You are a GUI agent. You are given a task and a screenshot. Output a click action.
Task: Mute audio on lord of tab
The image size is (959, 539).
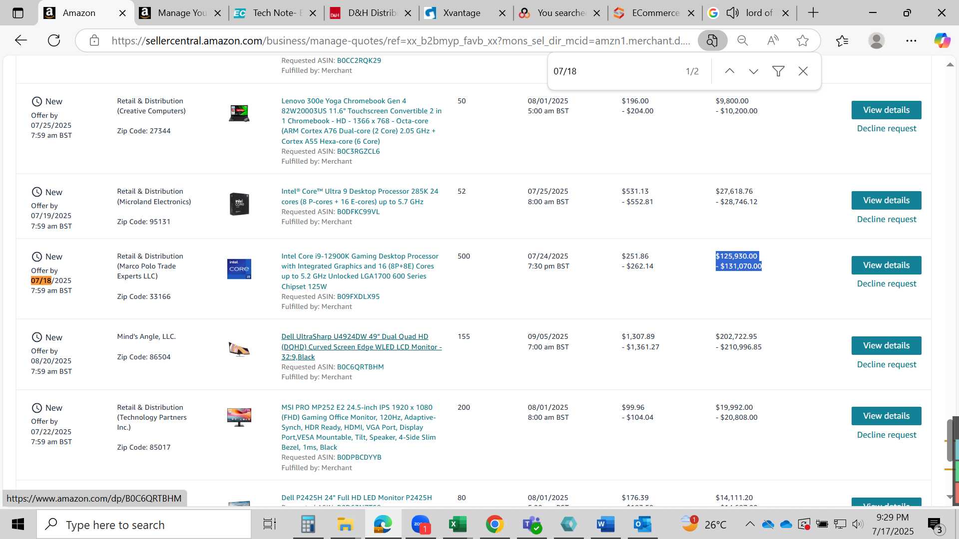click(x=733, y=13)
